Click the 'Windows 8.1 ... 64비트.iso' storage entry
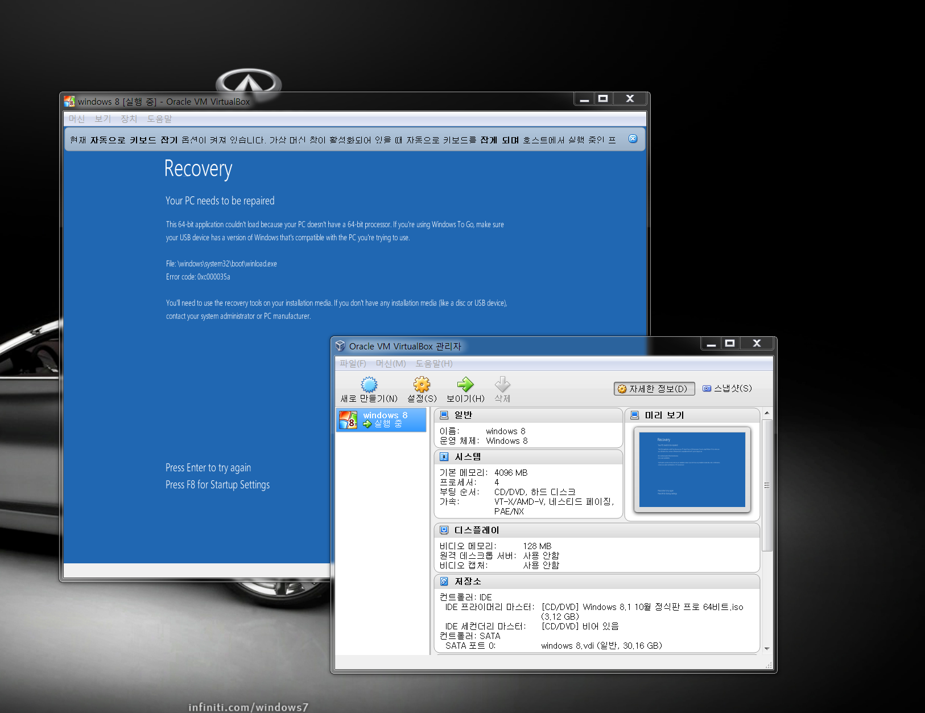The image size is (925, 713). (642, 612)
